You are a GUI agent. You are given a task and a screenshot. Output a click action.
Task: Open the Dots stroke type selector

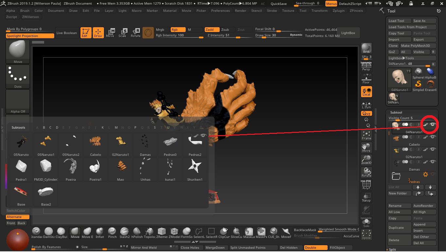[18, 77]
